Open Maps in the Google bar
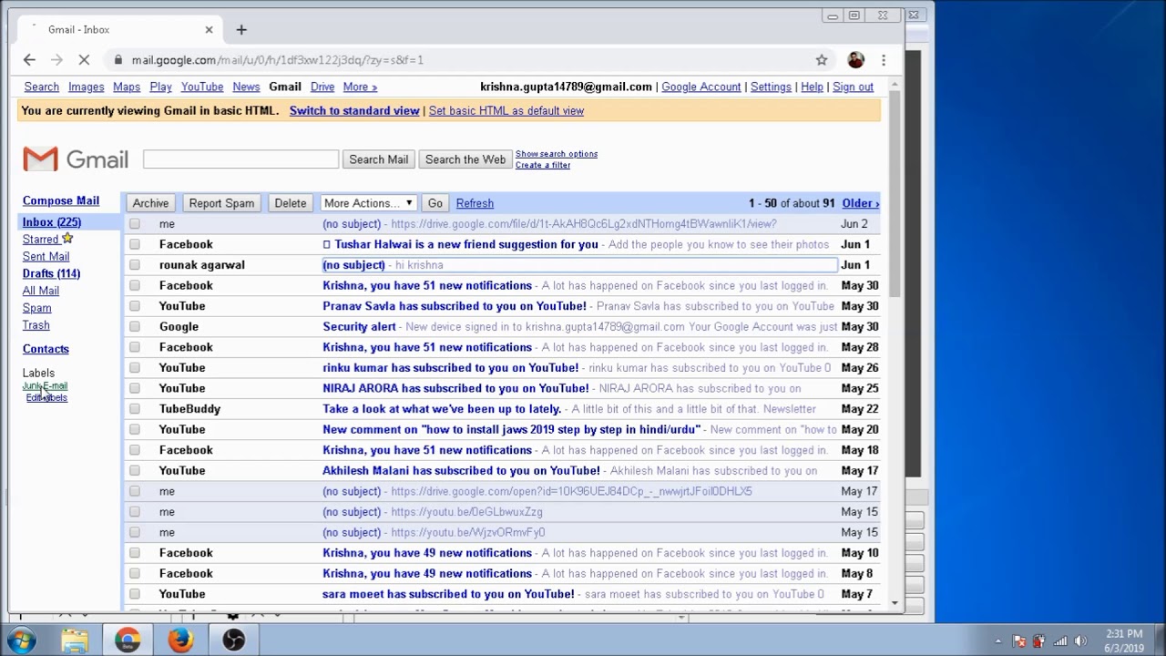The height and width of the screenshot is (656, 1166). [127, 87]
